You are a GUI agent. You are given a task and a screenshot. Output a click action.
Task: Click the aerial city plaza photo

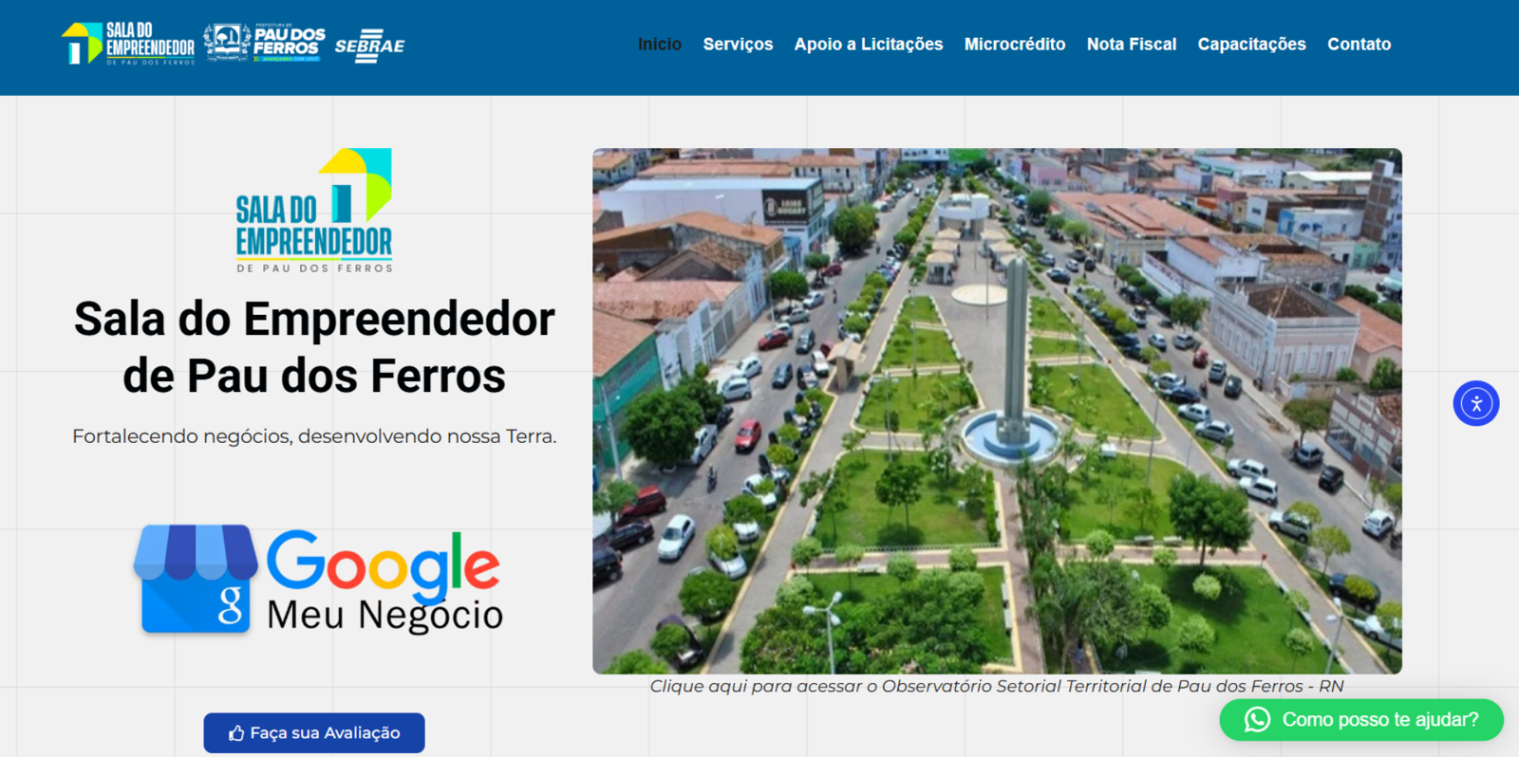coord(997,411)
